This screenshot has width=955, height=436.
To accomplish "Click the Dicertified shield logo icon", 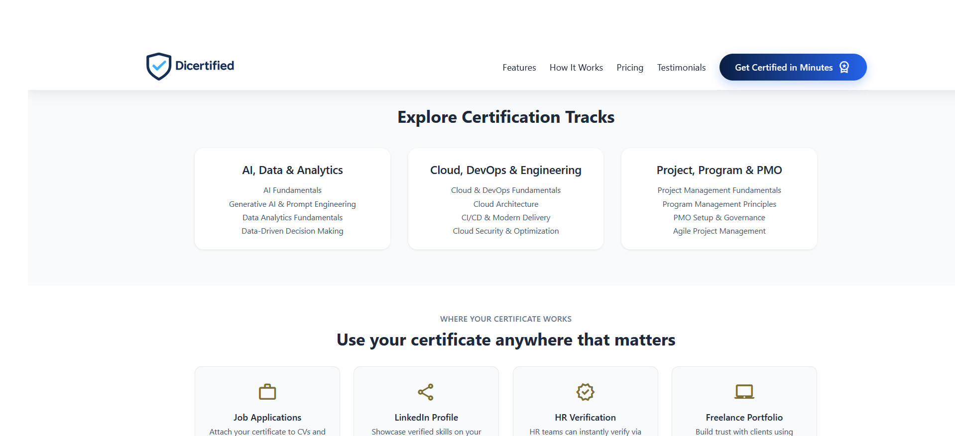I will [159, 66].
